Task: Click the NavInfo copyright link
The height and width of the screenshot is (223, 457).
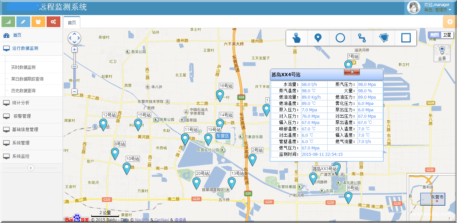Action: (x=142, y=220)
